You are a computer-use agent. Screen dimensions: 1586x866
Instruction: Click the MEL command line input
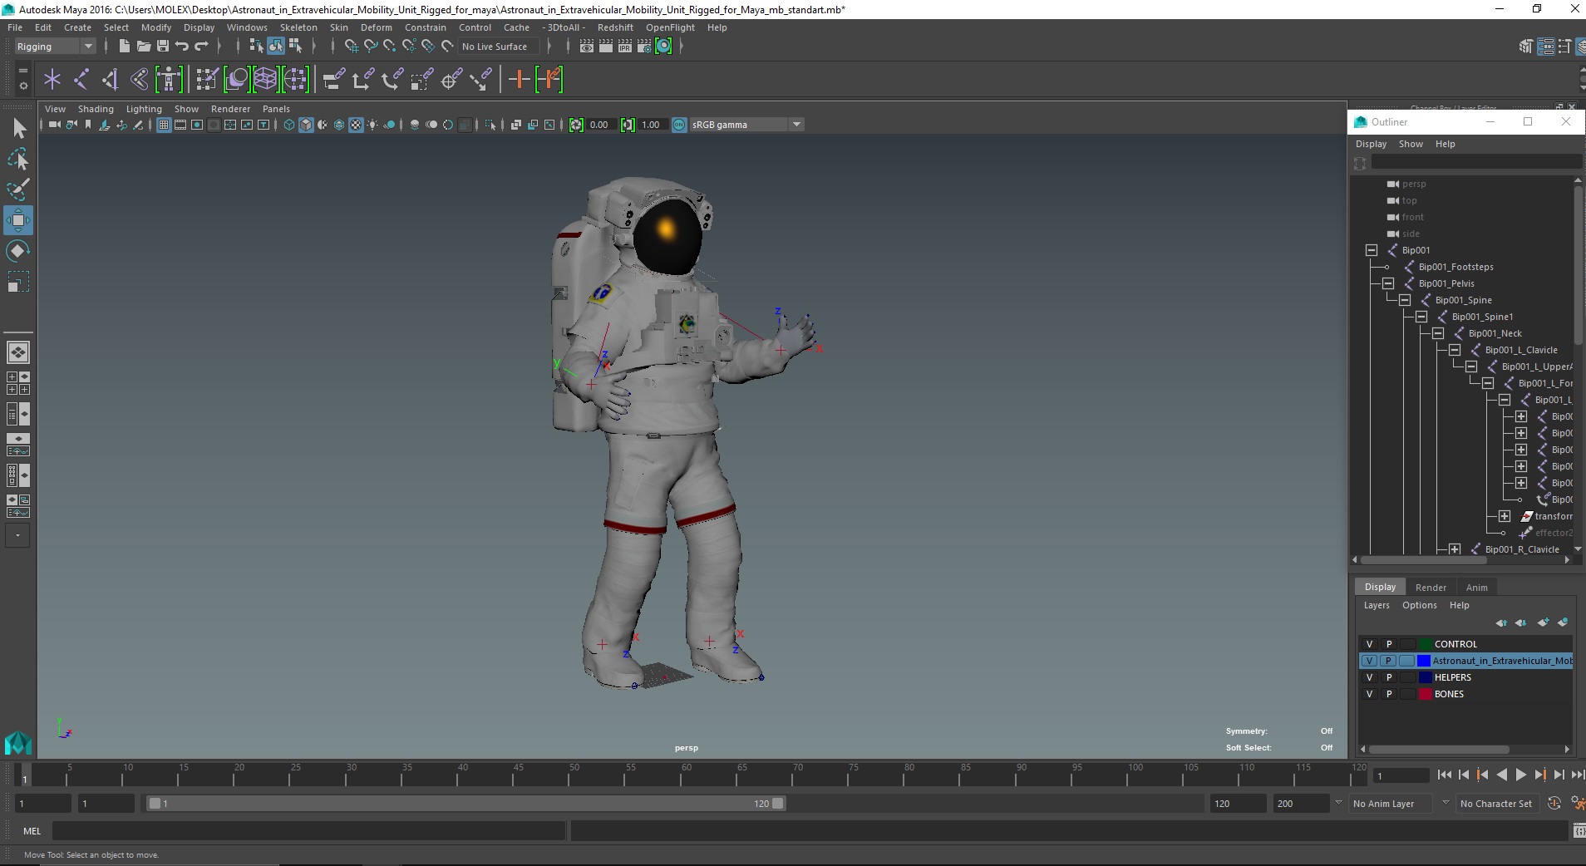click(308, 831)
